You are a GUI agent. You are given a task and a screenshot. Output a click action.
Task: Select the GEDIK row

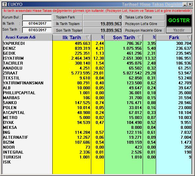point(97,53)
